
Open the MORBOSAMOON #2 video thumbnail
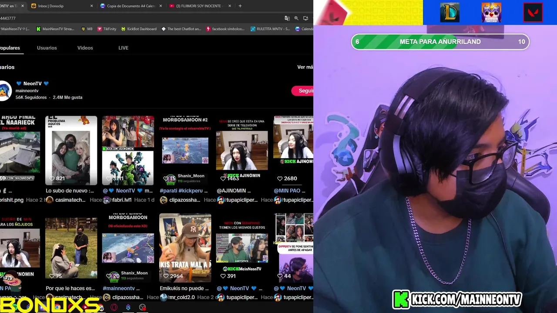pyautogui.click(x=185, y=150)
